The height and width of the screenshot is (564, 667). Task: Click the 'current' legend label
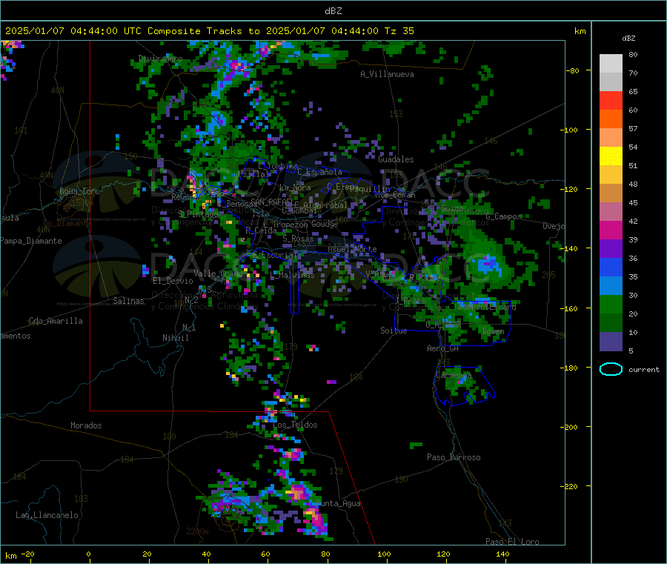(x=644, y=370)
